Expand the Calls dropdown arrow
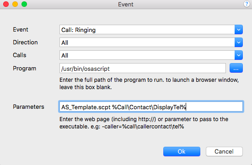Image resolution: width=252 pixels, height=165 pixels. pyautogui.click(x=239, y=55)
